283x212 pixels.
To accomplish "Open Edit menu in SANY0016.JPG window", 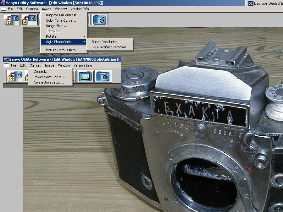I will coord(19,9).
